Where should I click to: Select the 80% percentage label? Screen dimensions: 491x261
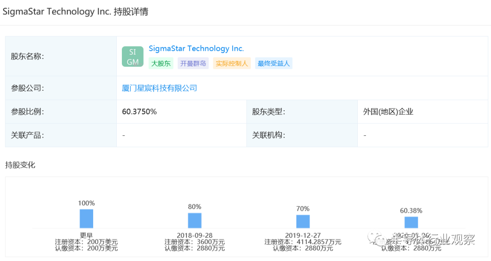point(195,207)
